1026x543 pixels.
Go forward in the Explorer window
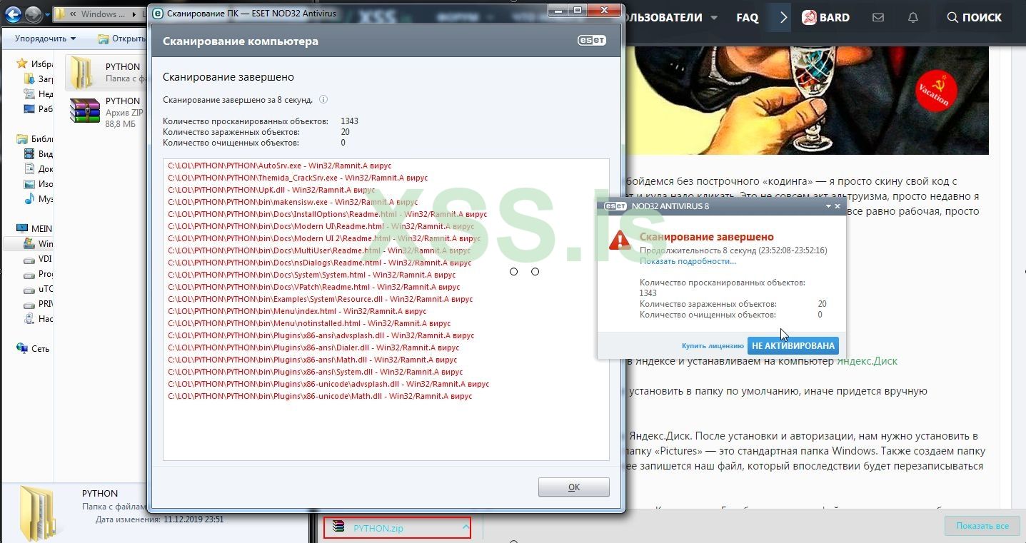[x=33, y=14]
